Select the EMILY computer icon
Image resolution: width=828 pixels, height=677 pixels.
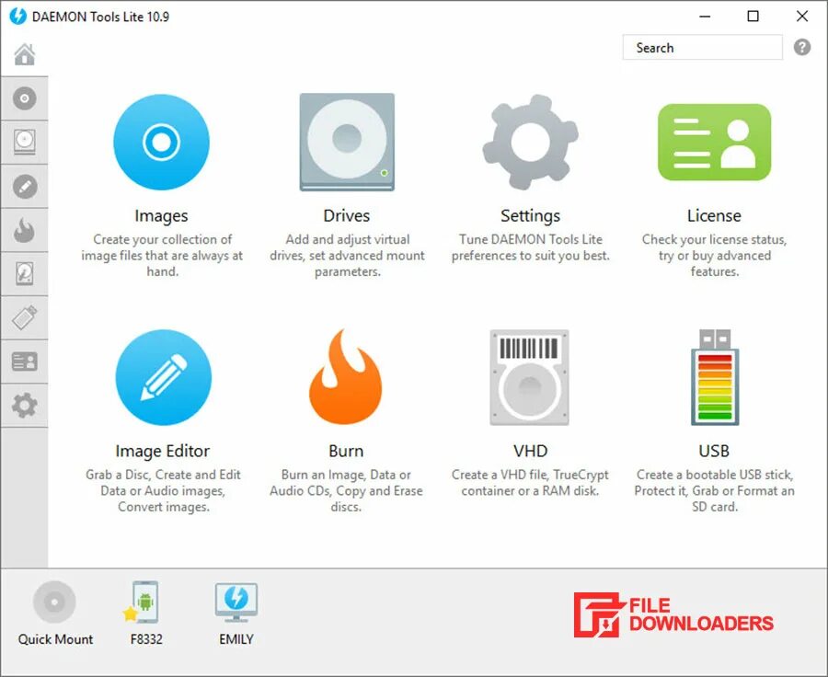tap(236, 602)
